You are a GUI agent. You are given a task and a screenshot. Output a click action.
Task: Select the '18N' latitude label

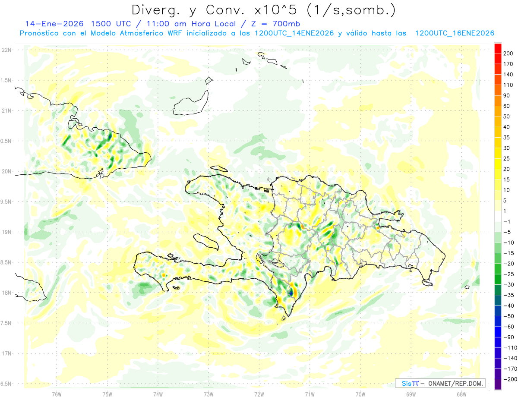pos(6,293)
